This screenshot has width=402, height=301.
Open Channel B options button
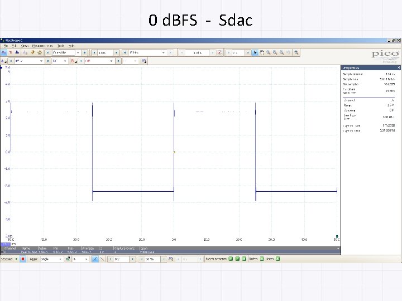pos(74,61)
